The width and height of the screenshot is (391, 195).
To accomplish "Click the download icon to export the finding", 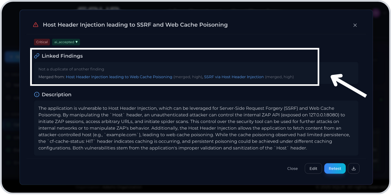I will coord(353,168).
